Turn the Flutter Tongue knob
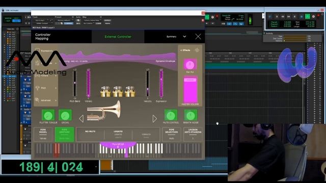This screenshot has width=326, height=183. point(48,115)
